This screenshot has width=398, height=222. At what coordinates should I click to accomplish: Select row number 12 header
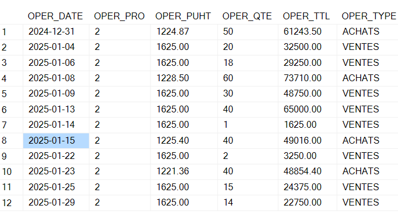pyautogui.click(x=11, y=203)
